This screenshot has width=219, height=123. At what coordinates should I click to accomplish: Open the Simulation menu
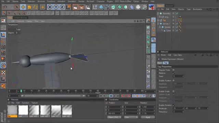(72, 1)
